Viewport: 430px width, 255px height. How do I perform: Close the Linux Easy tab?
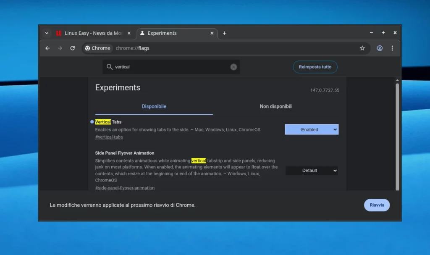129,33
